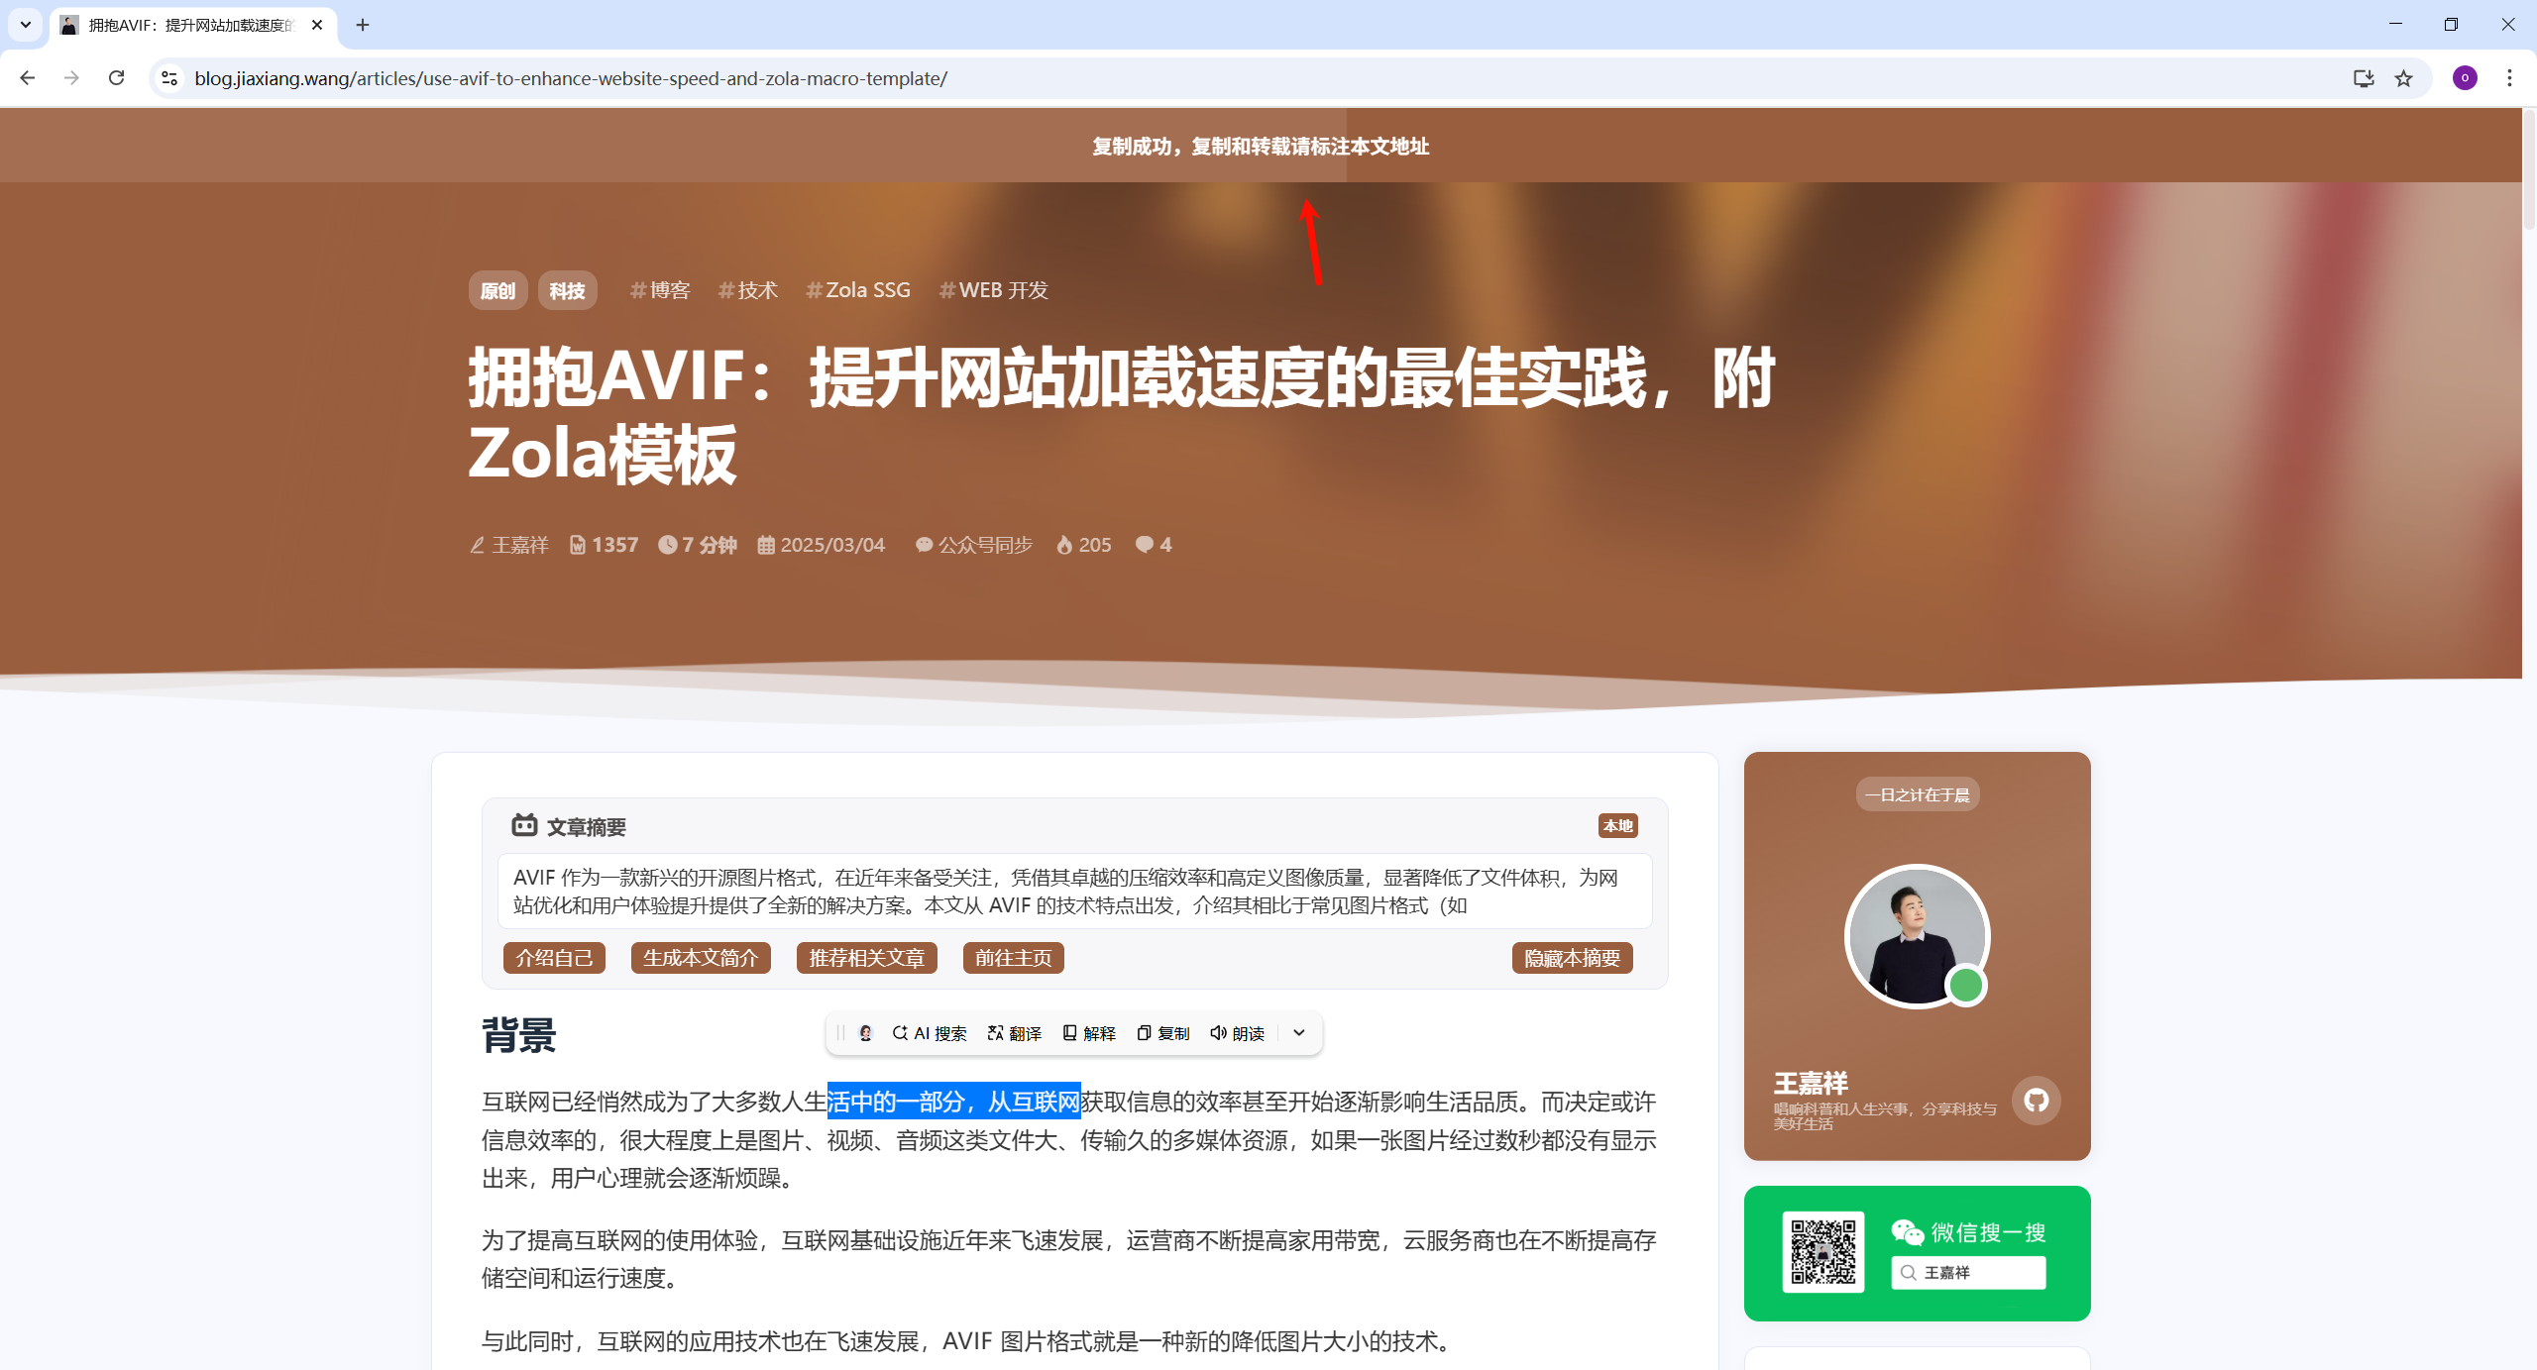
Task: Open the #WEB 开发 tag
Action: click(993, 290)
